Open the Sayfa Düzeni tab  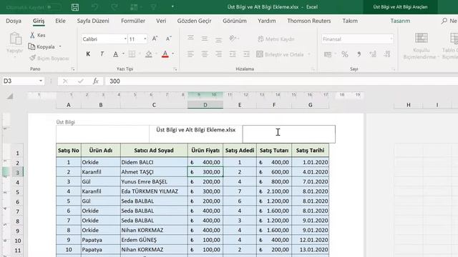93,21
